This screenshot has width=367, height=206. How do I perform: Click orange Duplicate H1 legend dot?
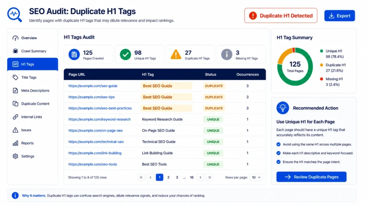click(x=321, y=65)
